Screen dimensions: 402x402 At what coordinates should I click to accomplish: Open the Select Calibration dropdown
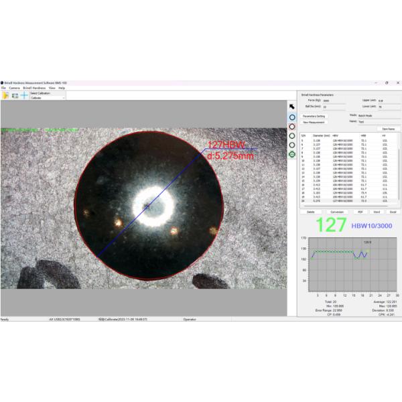(x=47, y=98)
